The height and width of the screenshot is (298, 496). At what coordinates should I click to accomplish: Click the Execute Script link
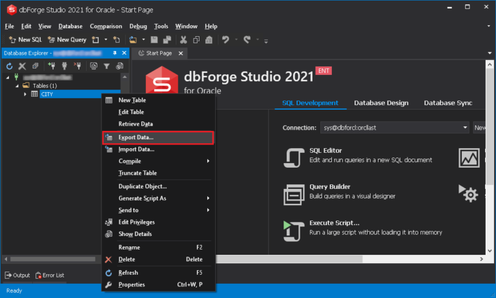[334, 223]
